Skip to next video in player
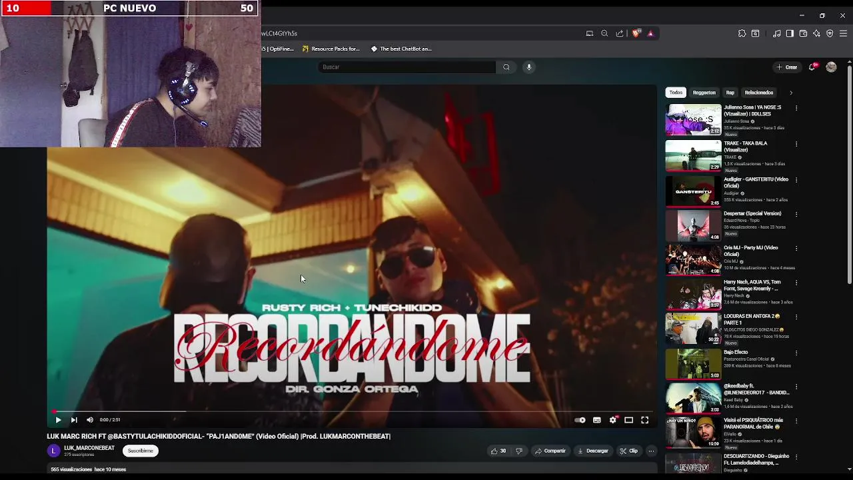The width and height of the screenshot is (853, 480). tap(74, 420)
